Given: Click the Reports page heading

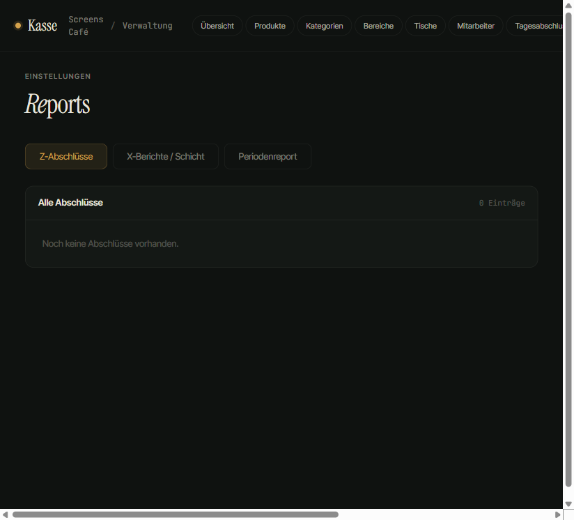Looking at the screenshot, I should [57, 105].
